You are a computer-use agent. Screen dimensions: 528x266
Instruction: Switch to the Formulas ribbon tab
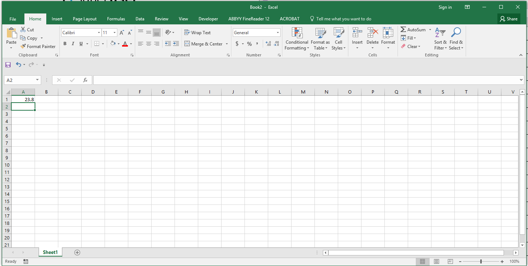tap(116, 19)
